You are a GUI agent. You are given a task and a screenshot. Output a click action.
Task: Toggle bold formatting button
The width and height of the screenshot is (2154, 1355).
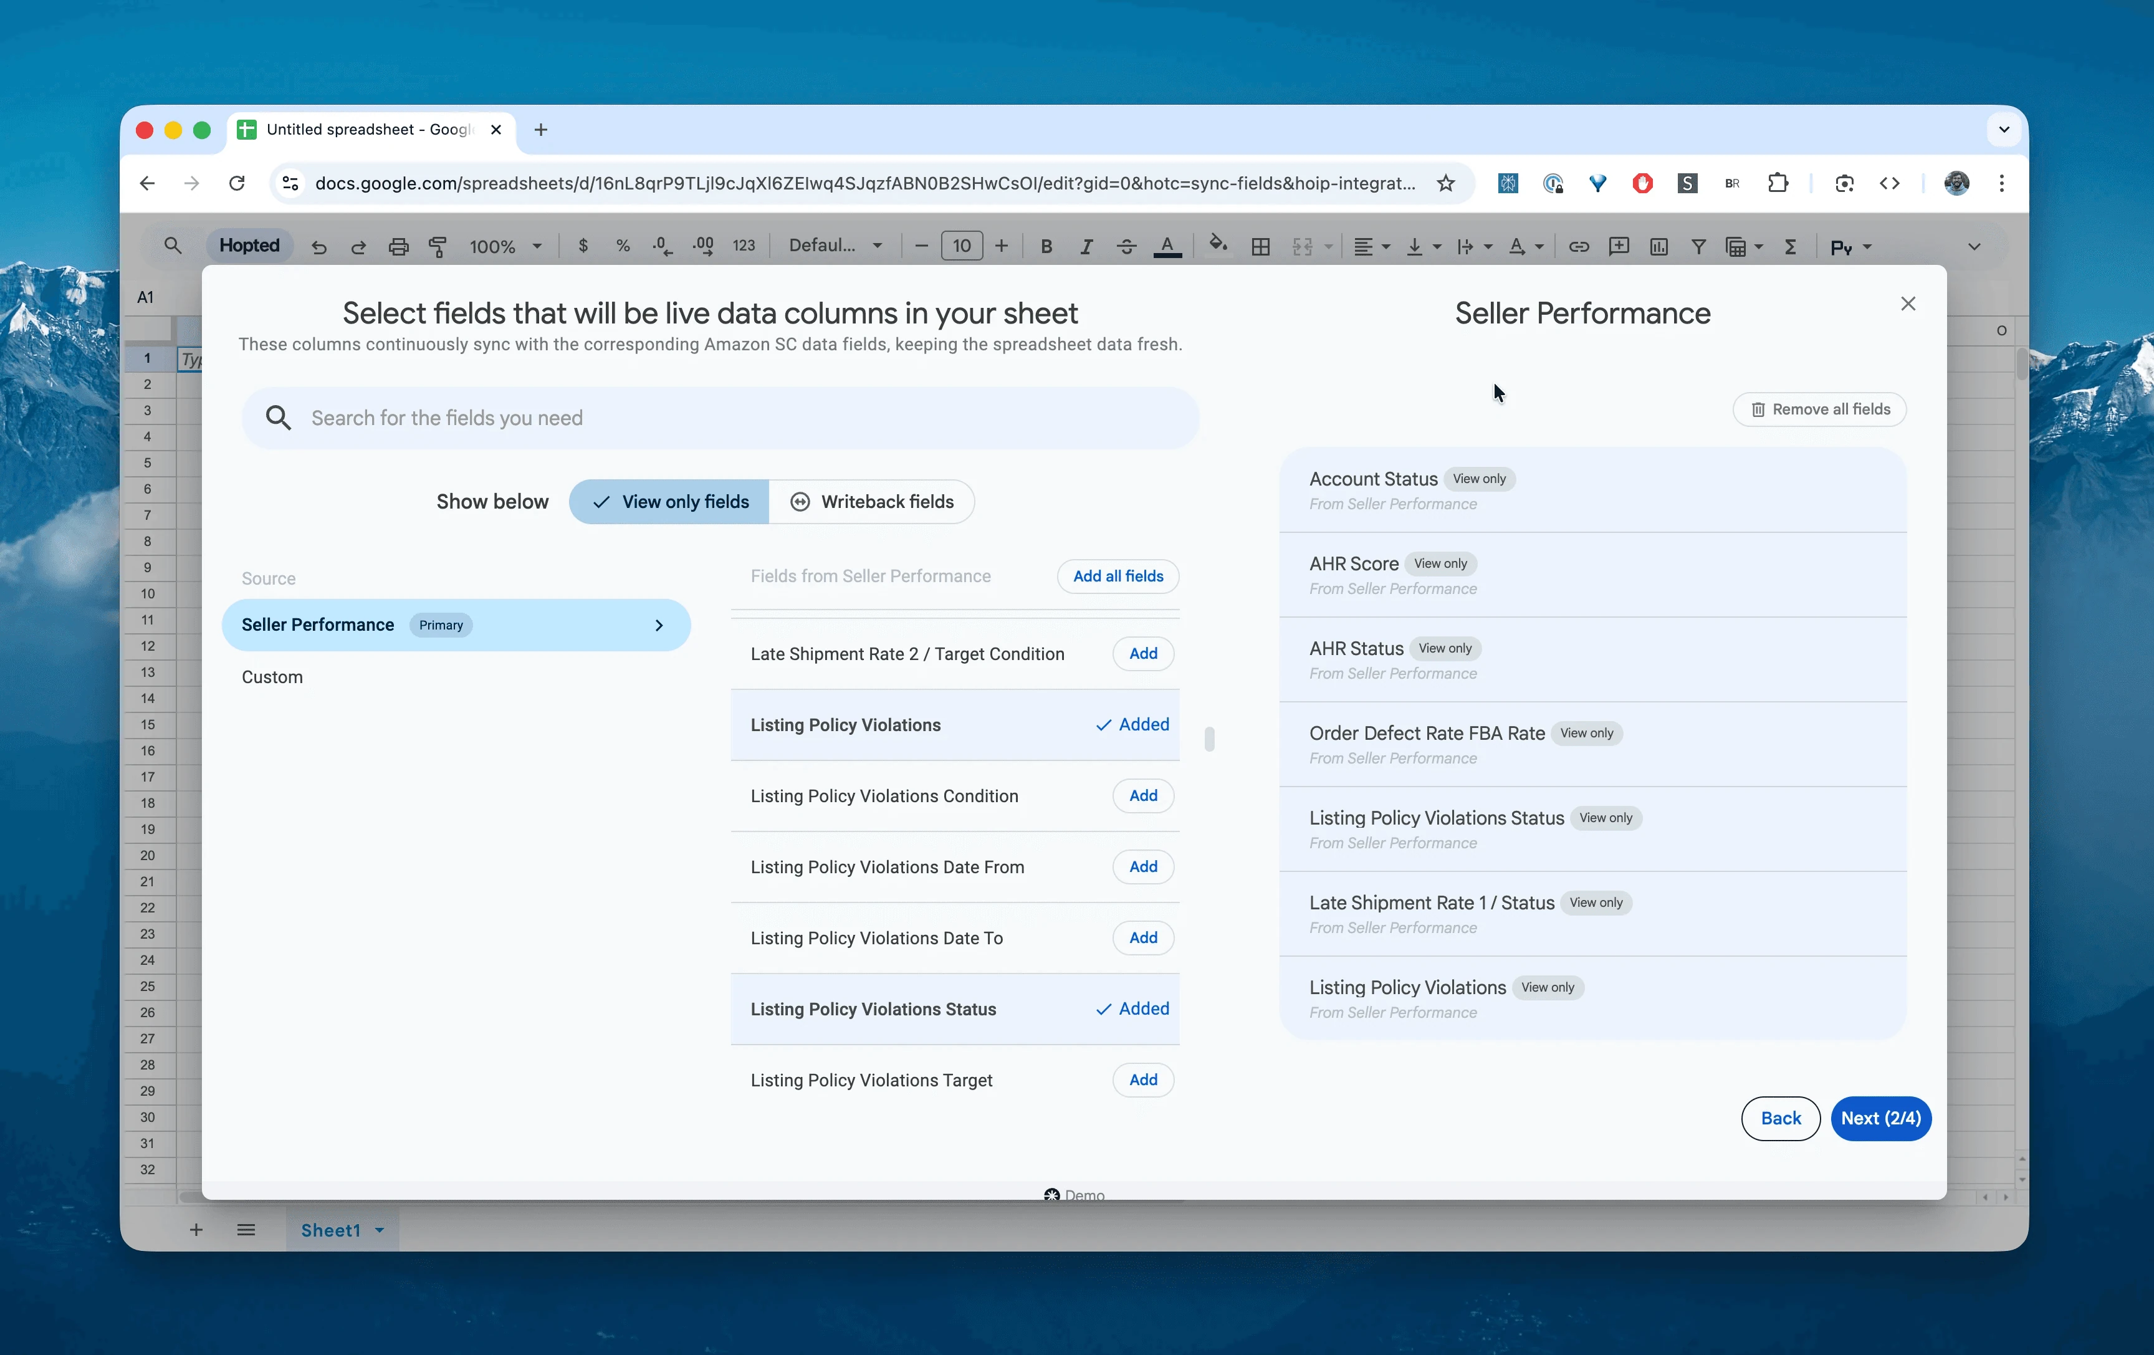click(x=1046, y=247)
